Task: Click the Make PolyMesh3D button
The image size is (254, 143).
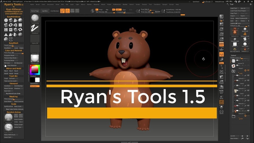Action: click(242, 18)
